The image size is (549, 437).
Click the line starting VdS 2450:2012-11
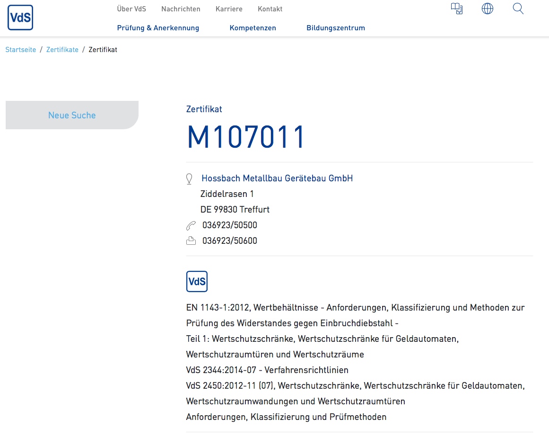(356, 386)
